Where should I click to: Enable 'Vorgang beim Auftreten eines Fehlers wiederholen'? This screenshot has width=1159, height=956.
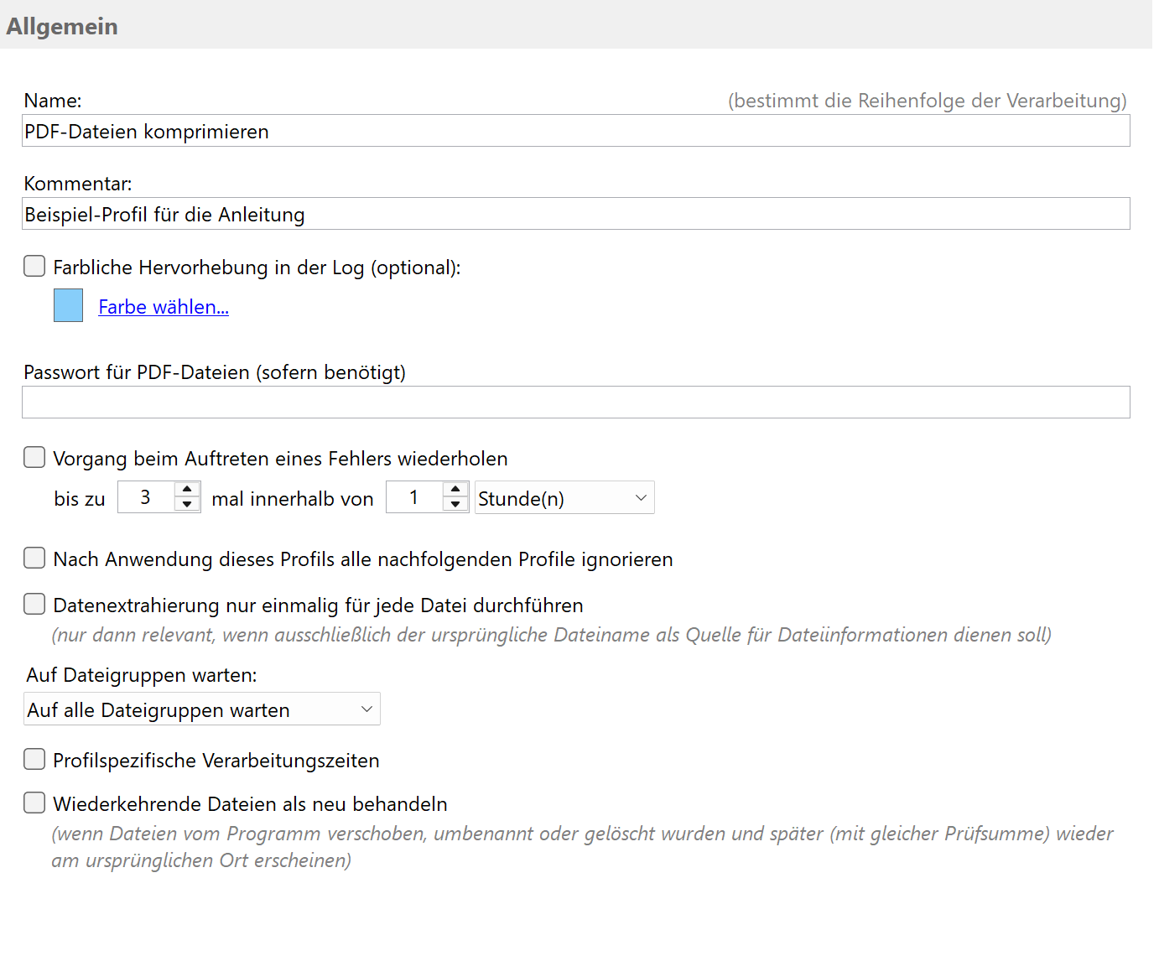pyautogui.click(x=34, y=458)
